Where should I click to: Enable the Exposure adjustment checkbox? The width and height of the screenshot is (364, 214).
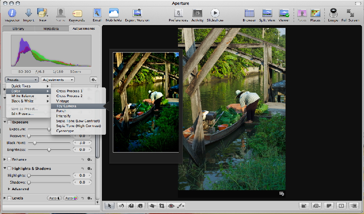[10, 122]
